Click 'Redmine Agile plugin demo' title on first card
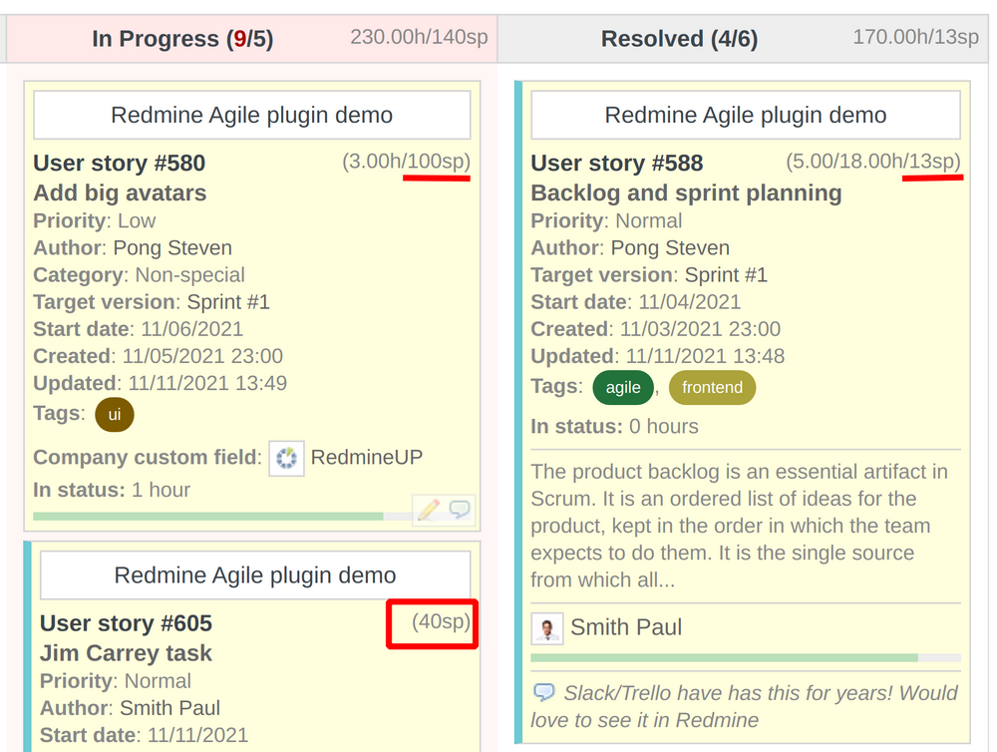 (251, 115)
